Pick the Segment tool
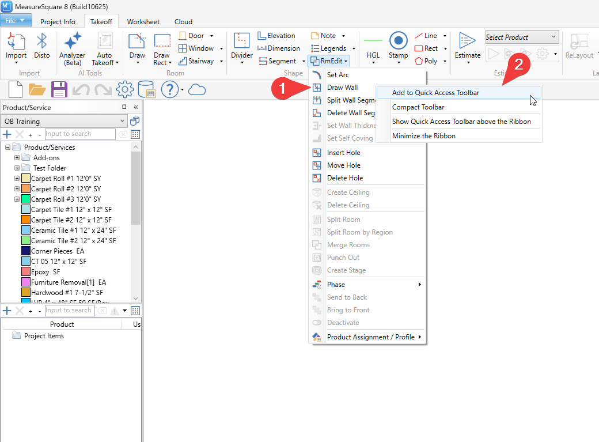 point(278,61)
